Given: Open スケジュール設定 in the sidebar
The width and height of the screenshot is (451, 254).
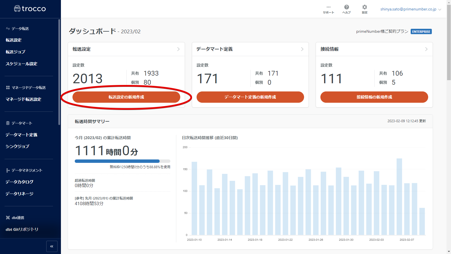Looking at the screenshot, I should pyautogui.click(x=21, y=64).
